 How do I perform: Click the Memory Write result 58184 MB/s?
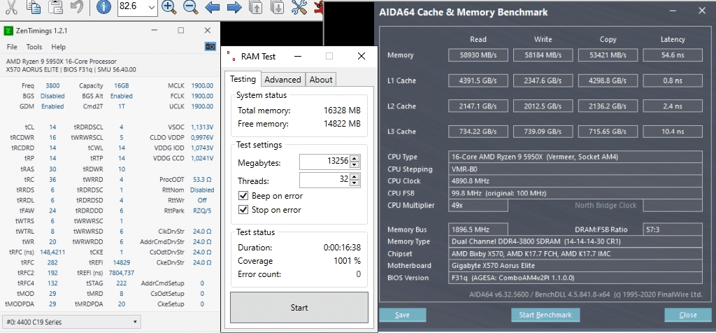[x=543, y=55]
